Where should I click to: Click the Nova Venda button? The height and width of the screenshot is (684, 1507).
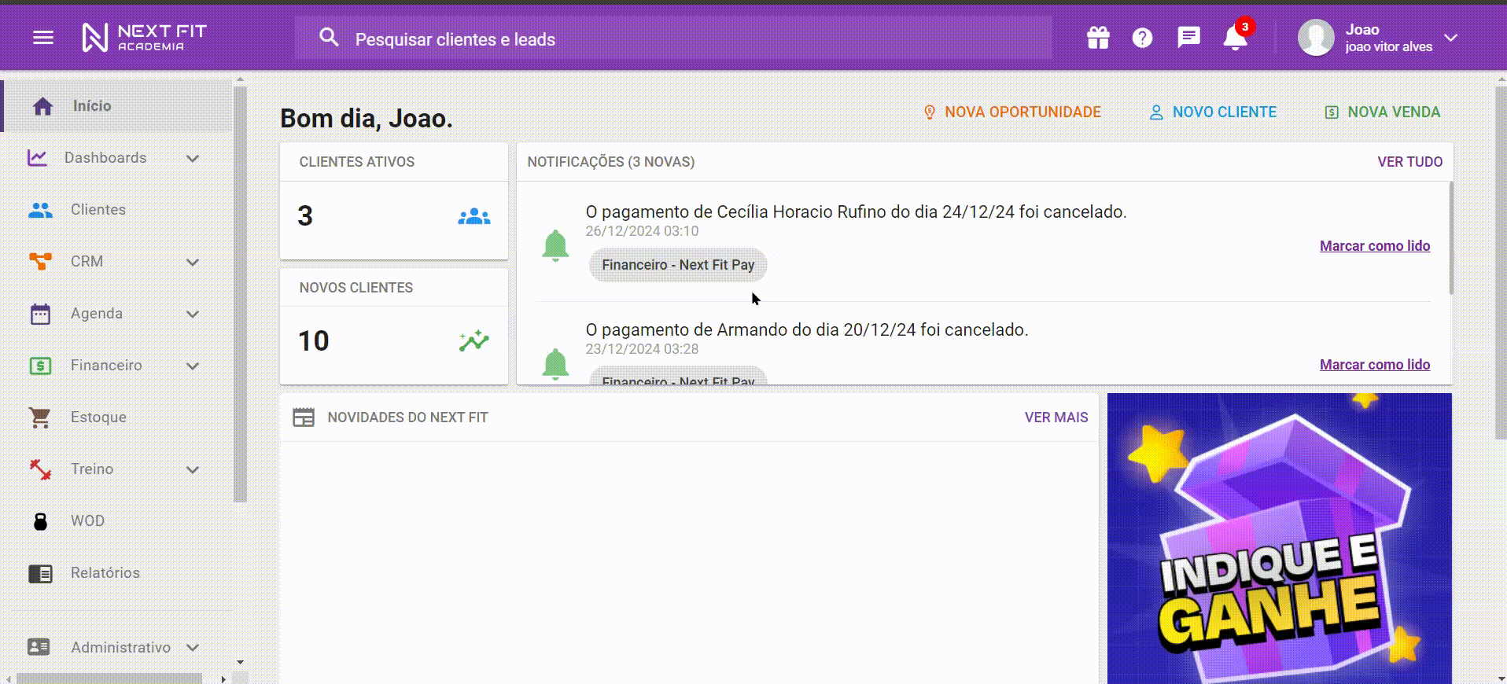(1383, 112)
